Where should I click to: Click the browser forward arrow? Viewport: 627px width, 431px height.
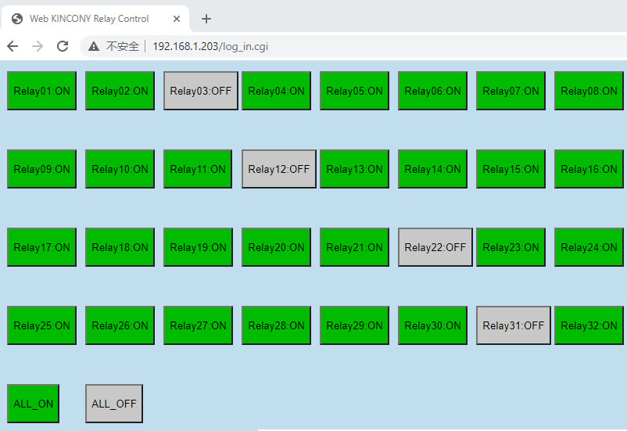pos(38,46)
